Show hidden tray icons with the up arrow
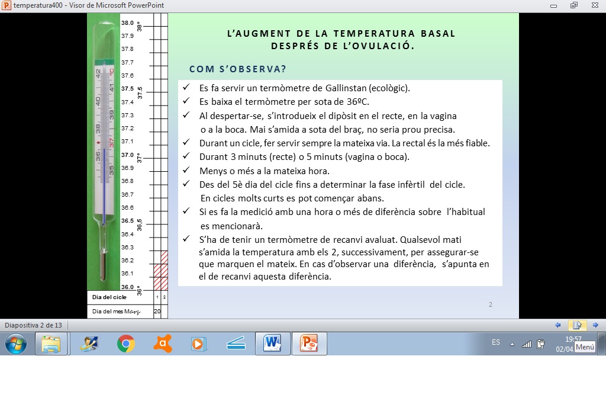Screen dimensions: 606x401 pos(512,344)
